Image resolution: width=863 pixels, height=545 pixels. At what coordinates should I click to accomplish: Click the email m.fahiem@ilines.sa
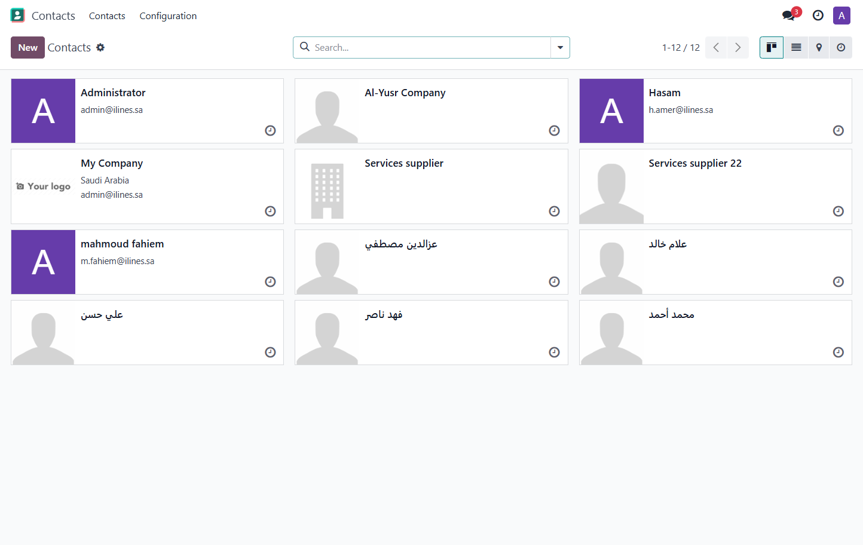click(118, 261)
